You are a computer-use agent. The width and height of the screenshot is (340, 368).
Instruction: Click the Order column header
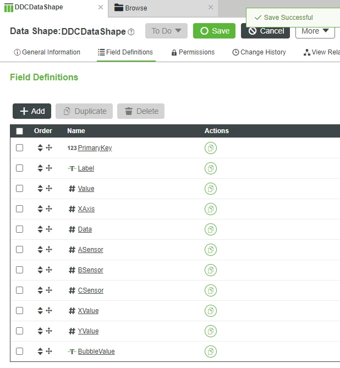pos(43,131)
